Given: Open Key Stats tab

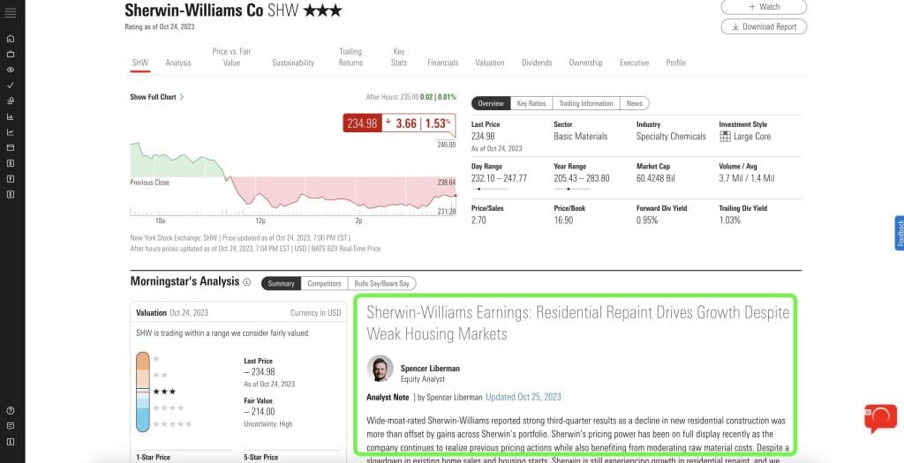Looking at the screenshot, I should (399, 57).
